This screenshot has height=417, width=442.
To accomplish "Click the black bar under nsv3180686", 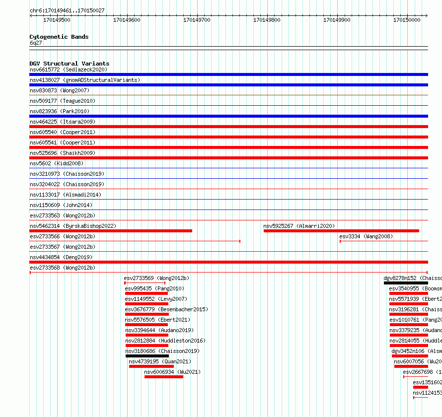I will click(x=147, y=356).
